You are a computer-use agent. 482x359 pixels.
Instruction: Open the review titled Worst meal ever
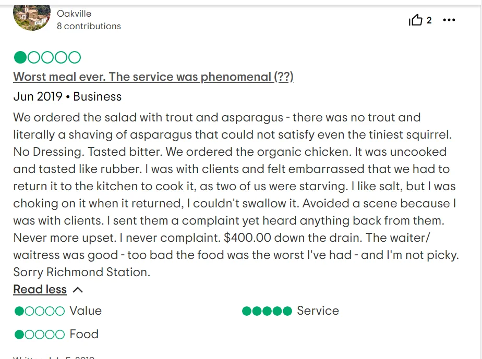click(153, 77)
